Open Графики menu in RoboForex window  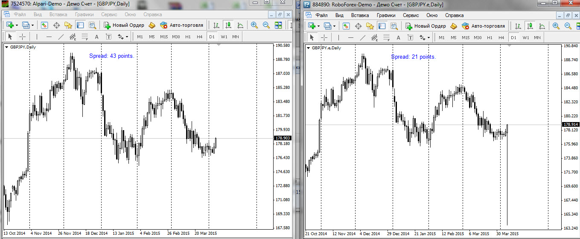click(x=386, y=15)
